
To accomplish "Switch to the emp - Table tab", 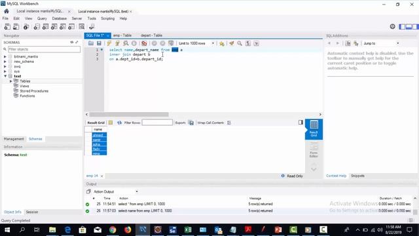I will coord(122,35).
